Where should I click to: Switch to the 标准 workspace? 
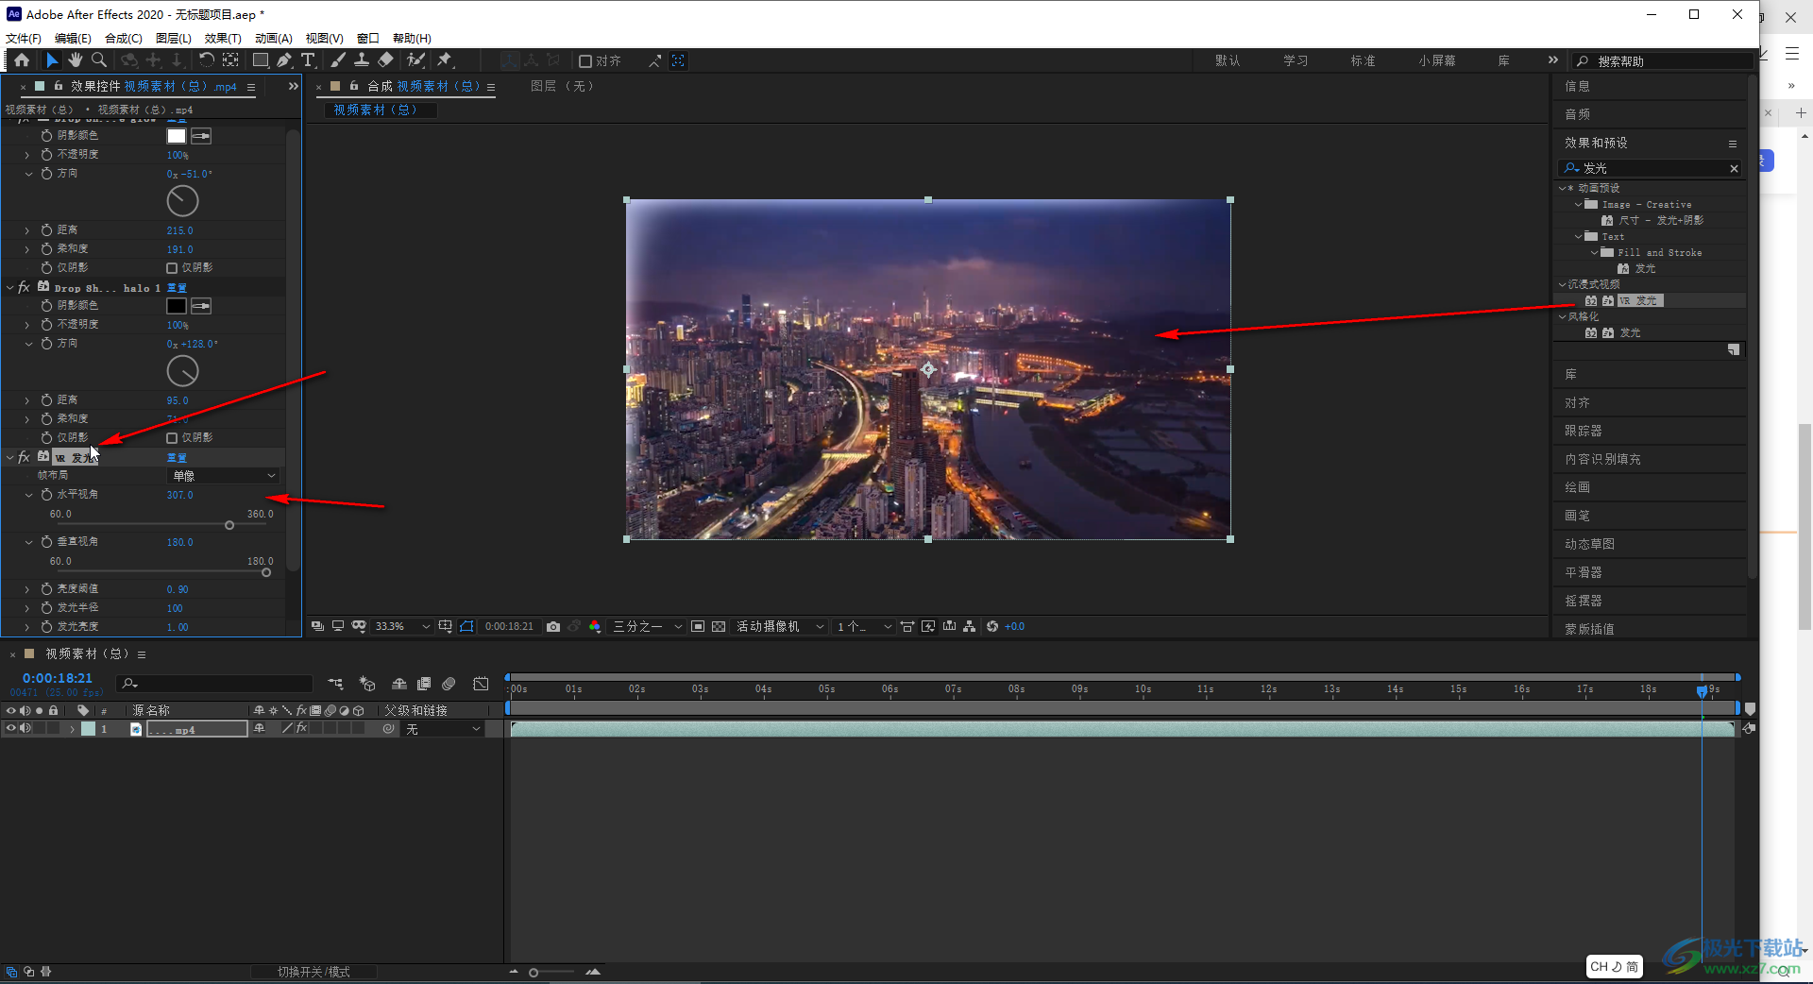[1363, 60]
